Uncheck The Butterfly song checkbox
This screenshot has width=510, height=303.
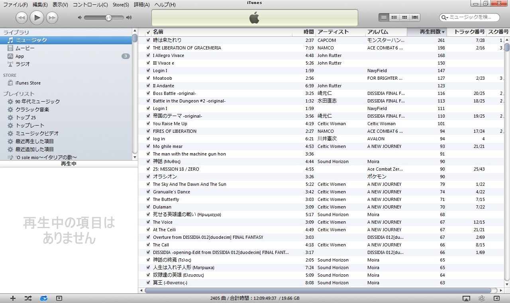(148, 199)
